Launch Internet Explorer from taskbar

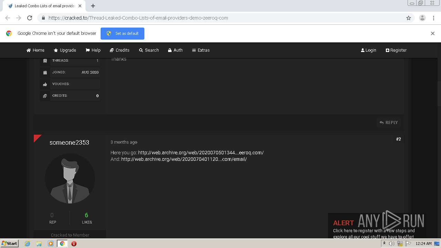(27, 244)
